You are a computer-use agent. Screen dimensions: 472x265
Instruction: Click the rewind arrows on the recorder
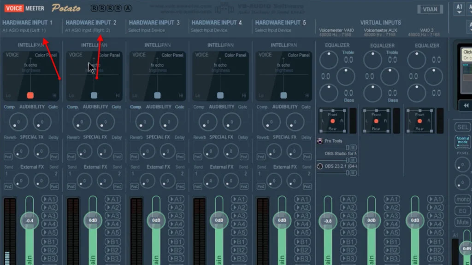tap(466, 105)
